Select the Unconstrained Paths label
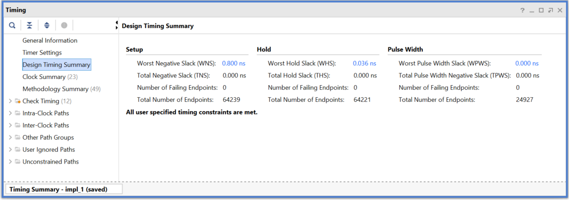Screen dimensions: 569x200 [x=50, y=162]
